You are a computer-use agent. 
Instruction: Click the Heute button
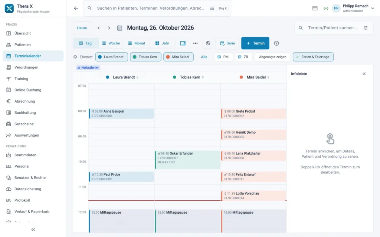82,28
